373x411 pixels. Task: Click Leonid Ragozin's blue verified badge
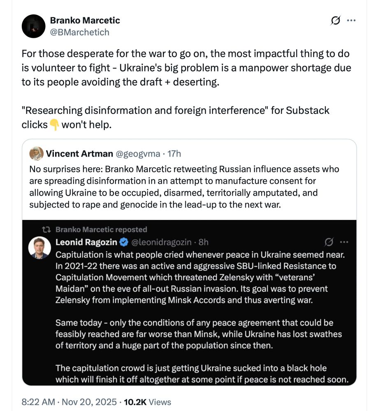point(125,242)
